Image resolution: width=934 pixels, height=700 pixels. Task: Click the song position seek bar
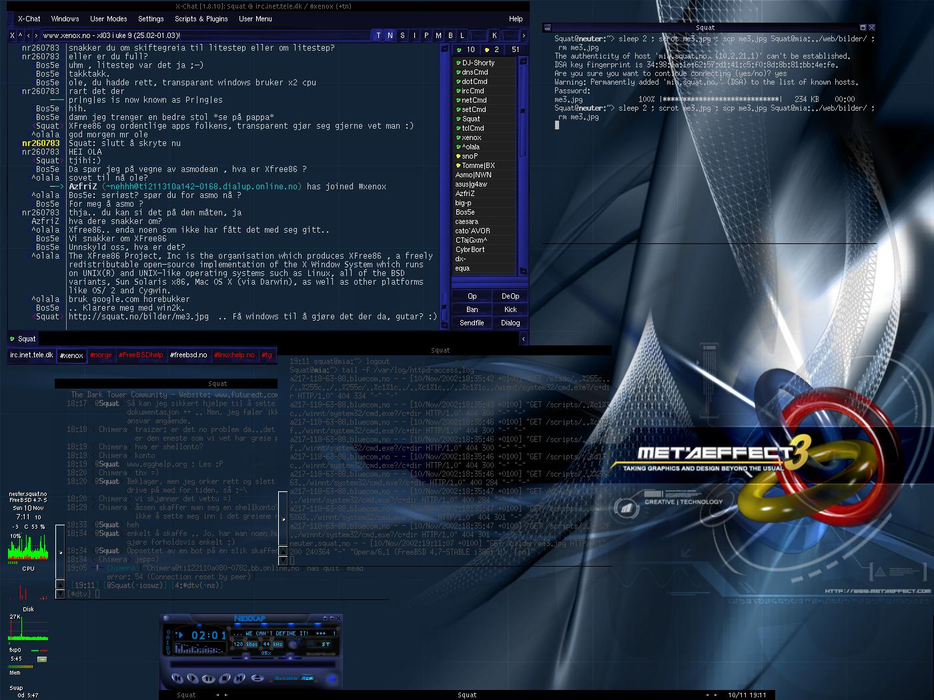(x=252, y=665)
